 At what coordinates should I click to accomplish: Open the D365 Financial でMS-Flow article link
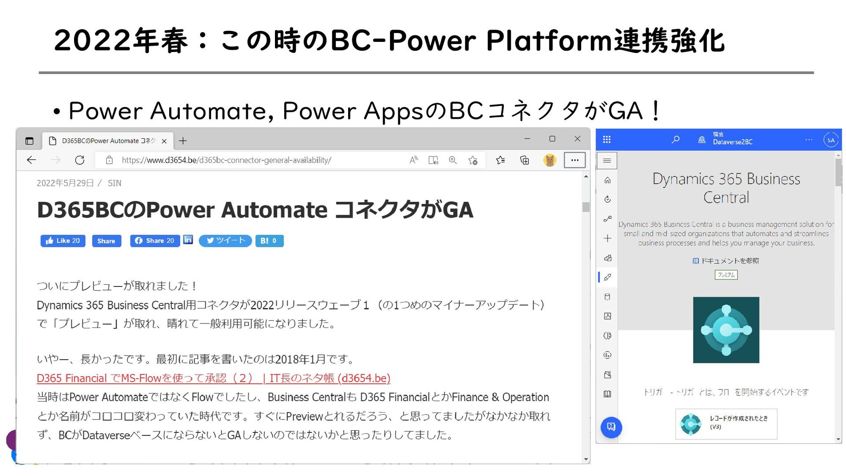(x=213, y=378)
